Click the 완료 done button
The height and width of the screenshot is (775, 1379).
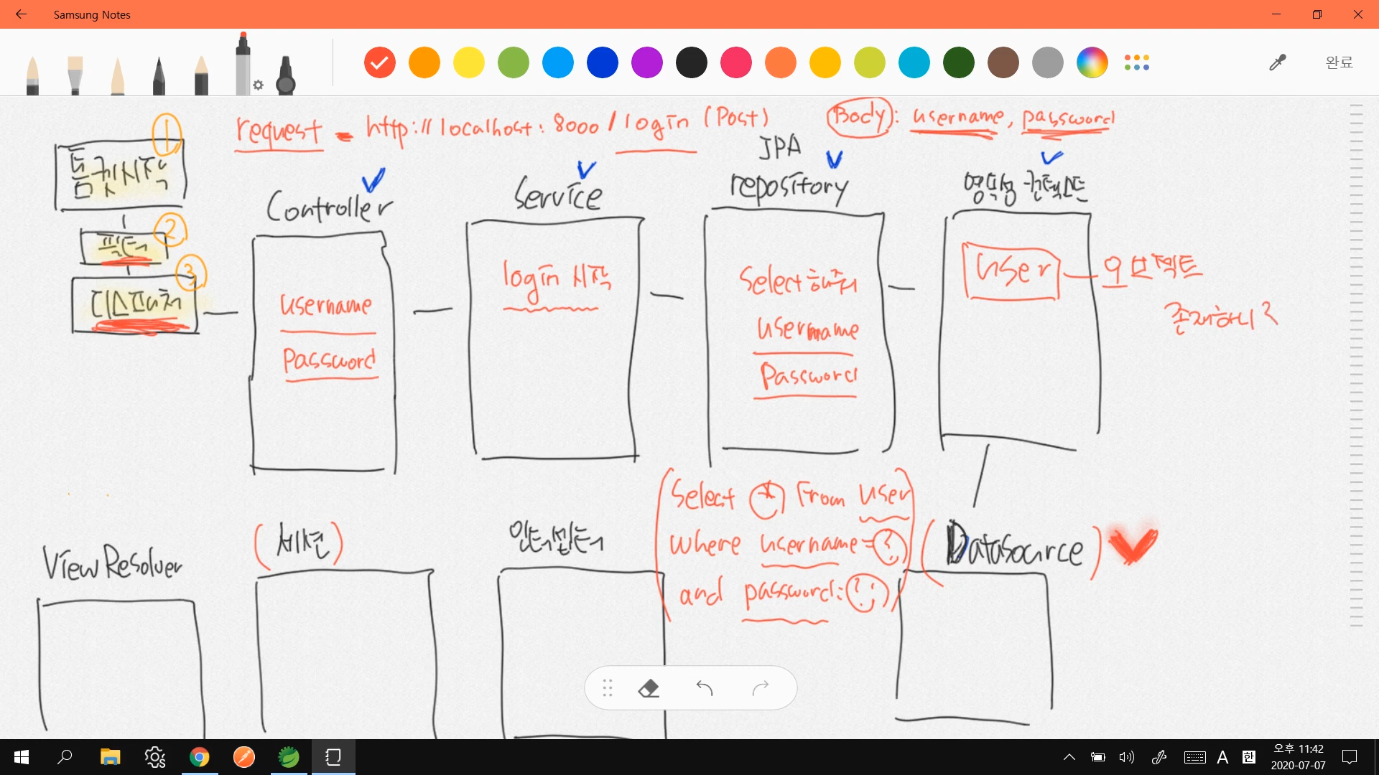pos(1339,62)
